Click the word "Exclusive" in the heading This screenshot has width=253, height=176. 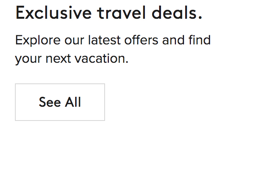(x=54, y=13)
